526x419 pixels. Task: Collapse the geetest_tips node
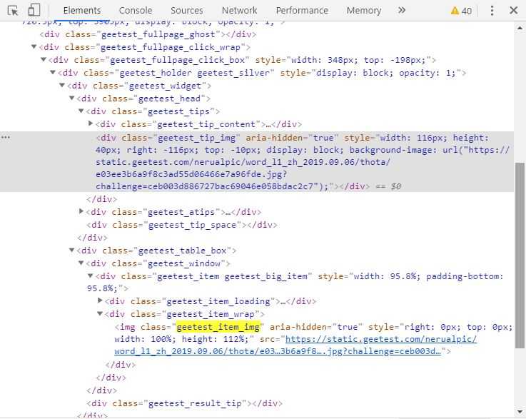[81, 111]
